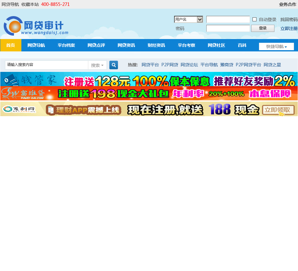Image resolution: width=298 pixels, height=271 pixels.
Task: Expand the 快捷导航 dropdown
Action: [276, 46]
